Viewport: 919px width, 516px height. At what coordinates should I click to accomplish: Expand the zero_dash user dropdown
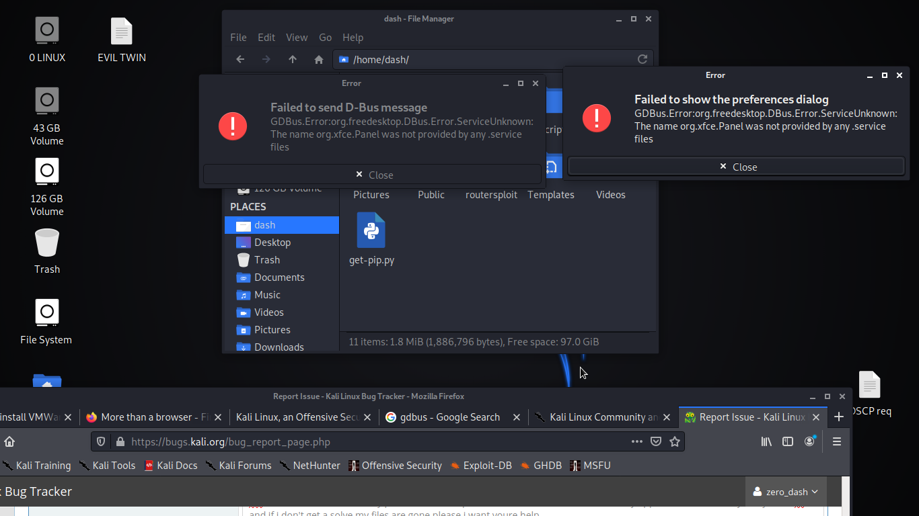pos(786,492)
